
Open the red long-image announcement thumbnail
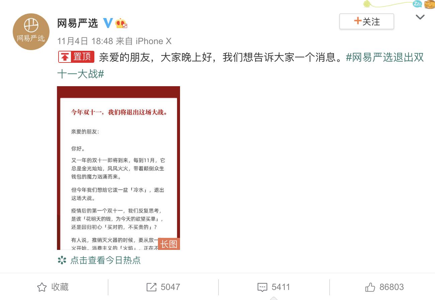[x=118, y=168]
